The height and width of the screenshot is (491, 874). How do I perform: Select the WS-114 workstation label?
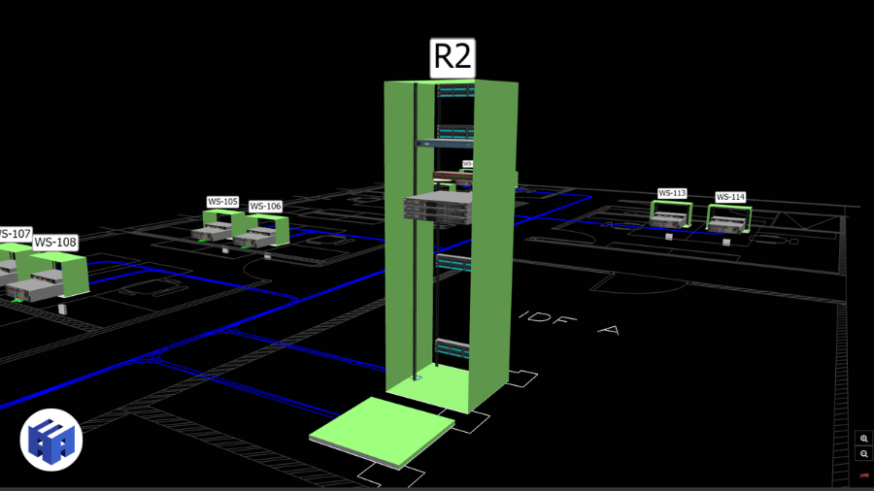[x=730, y=197]
